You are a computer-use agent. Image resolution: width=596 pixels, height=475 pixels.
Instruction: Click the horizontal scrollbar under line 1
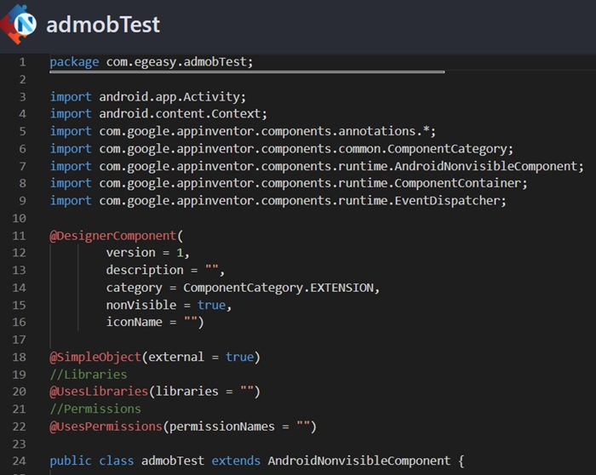coord(247,72)
